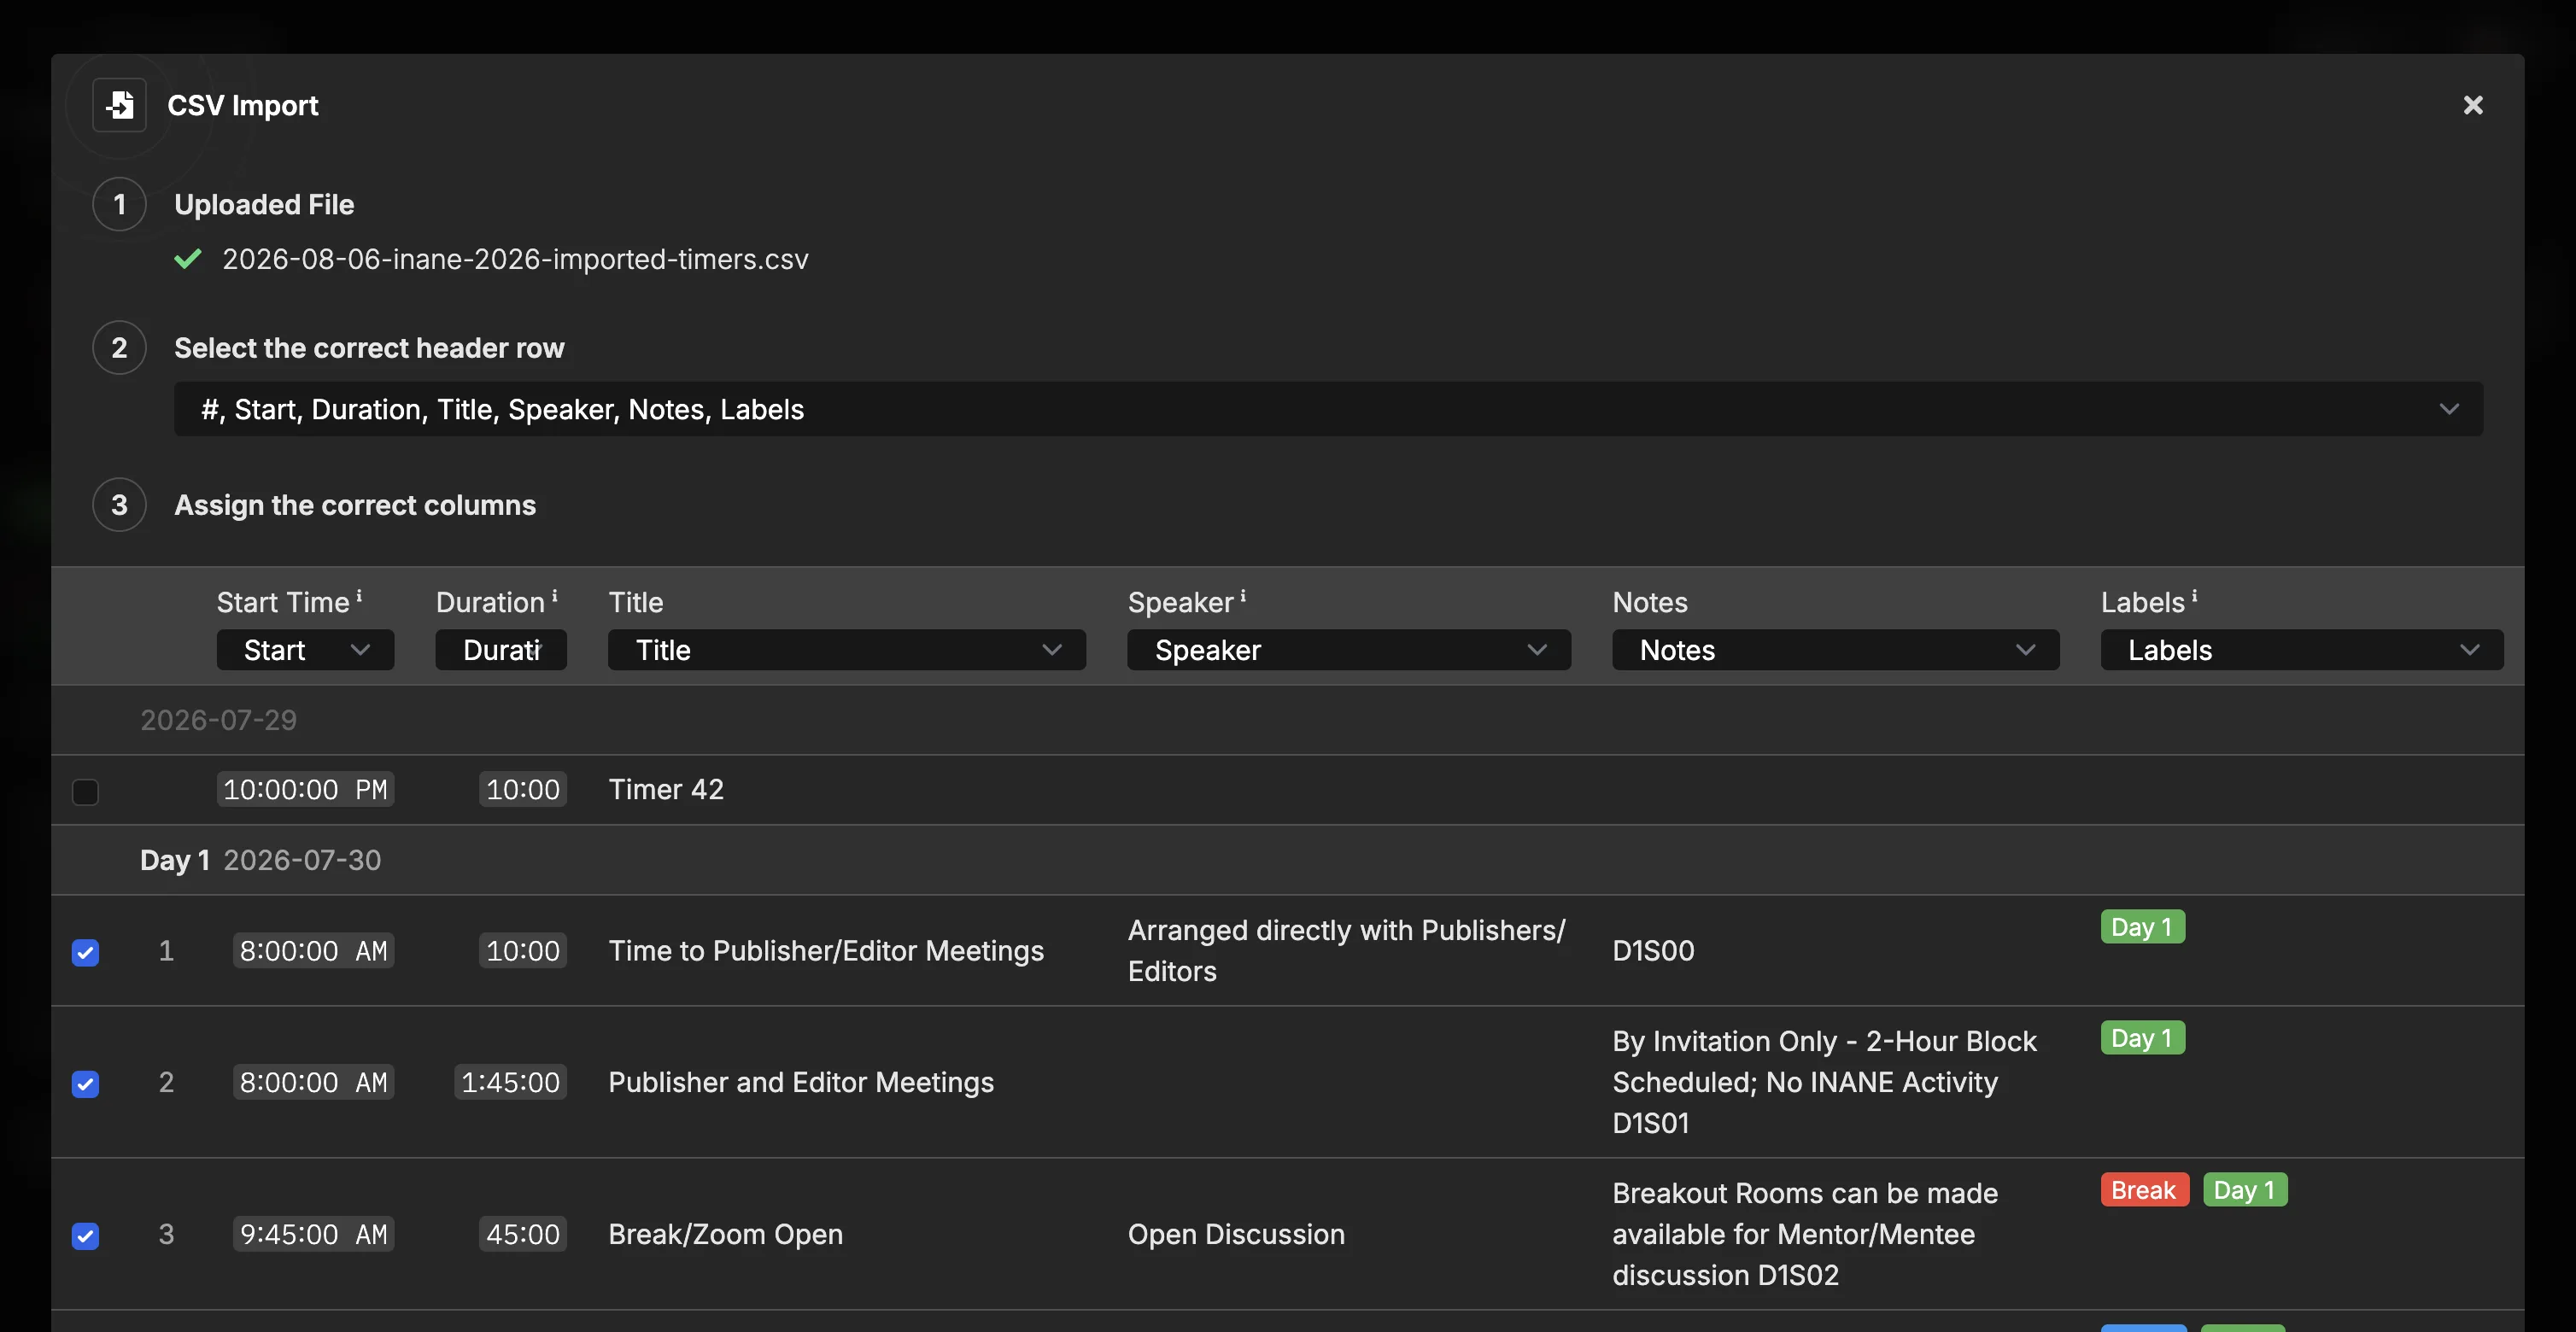Click the 8:00:00 AM start time in row 2
The width and height of the screenshot is (2576, 1332).
coord(313,1082)
